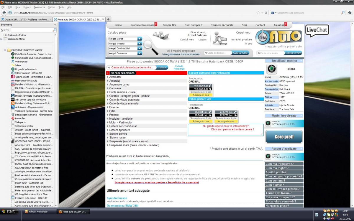Click the shopping cart figure icon
This screenshot has height=221, width=354.
click(x=221, y=38)
